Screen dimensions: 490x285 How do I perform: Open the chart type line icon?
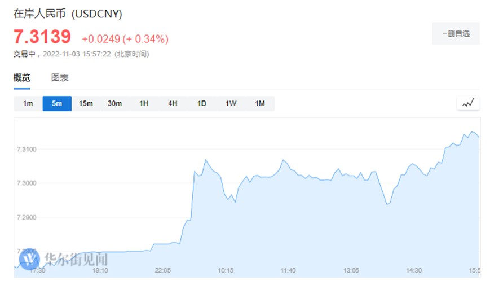pos(468,103)
